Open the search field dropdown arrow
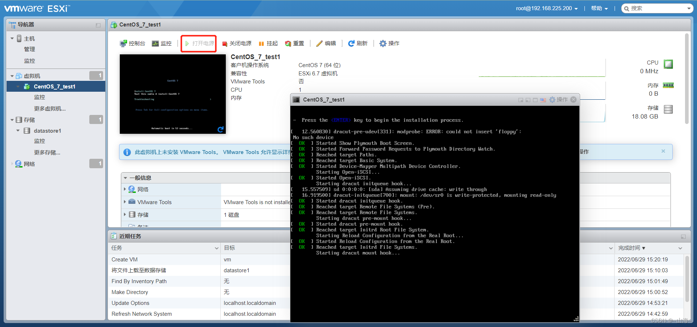 pos(689,9)
